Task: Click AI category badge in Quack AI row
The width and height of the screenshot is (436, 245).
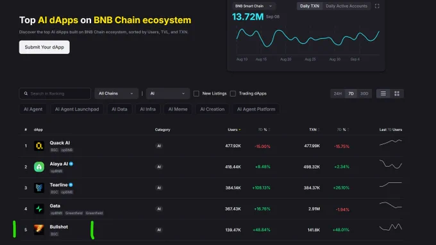Action: pos(159,146)
